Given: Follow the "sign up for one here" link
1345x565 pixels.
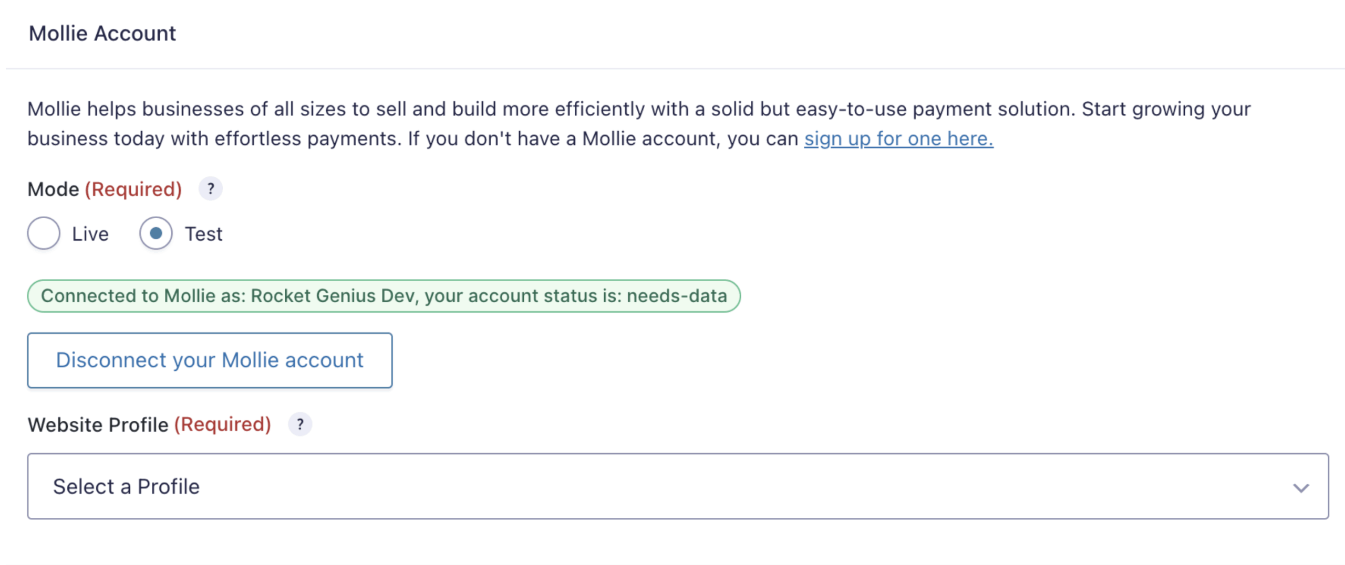Looking at the screenshot, I should pyautogui.click(x=898, y=138).
